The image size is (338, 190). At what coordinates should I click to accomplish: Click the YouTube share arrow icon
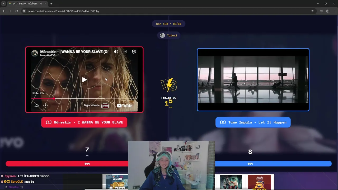36,106
